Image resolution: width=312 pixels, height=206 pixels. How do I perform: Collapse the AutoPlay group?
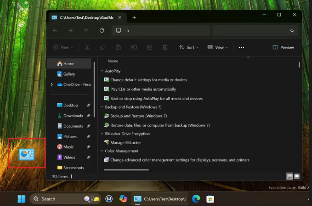click(x=102, y=71)
